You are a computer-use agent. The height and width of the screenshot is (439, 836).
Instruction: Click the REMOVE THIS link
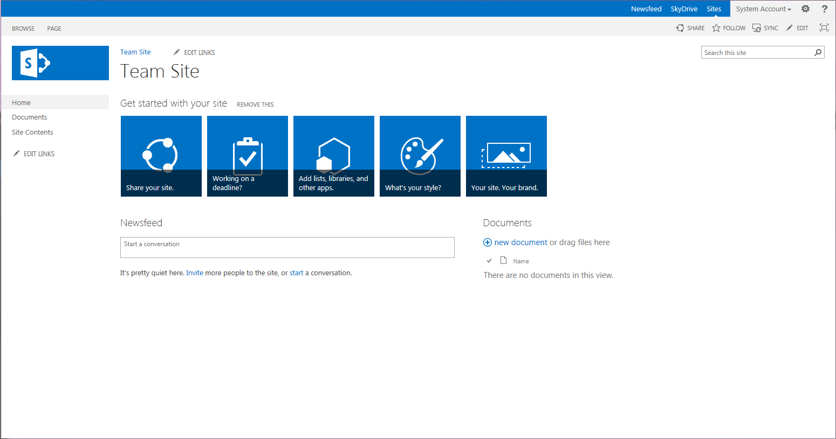pyautogui.click(x=255, y=104)
